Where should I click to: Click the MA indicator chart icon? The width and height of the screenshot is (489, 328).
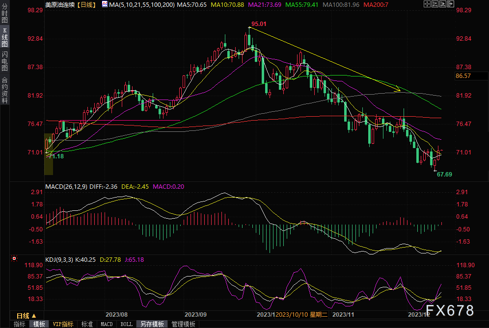(x=105, y=4)
